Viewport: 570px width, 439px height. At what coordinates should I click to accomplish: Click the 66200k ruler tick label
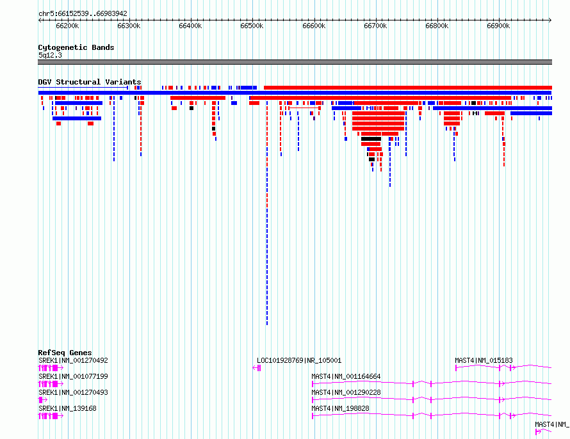pos(67,26)
